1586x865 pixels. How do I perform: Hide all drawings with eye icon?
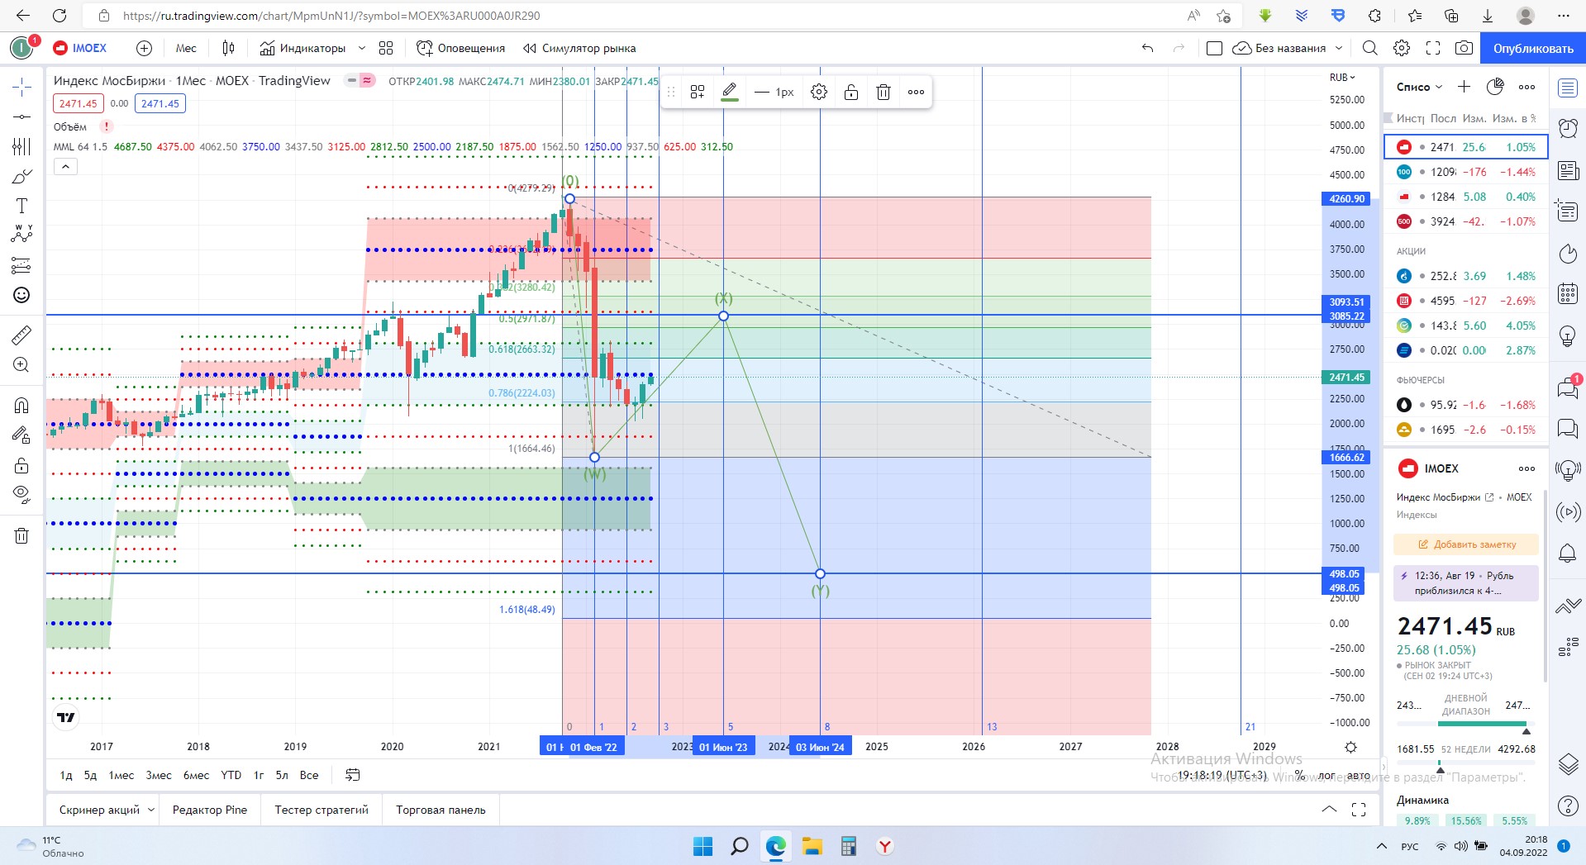click(x=21, y=495)
